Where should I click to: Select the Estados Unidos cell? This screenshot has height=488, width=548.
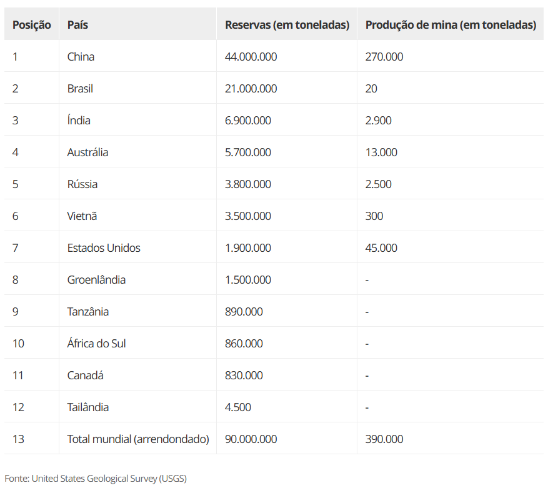pos(104,248)
